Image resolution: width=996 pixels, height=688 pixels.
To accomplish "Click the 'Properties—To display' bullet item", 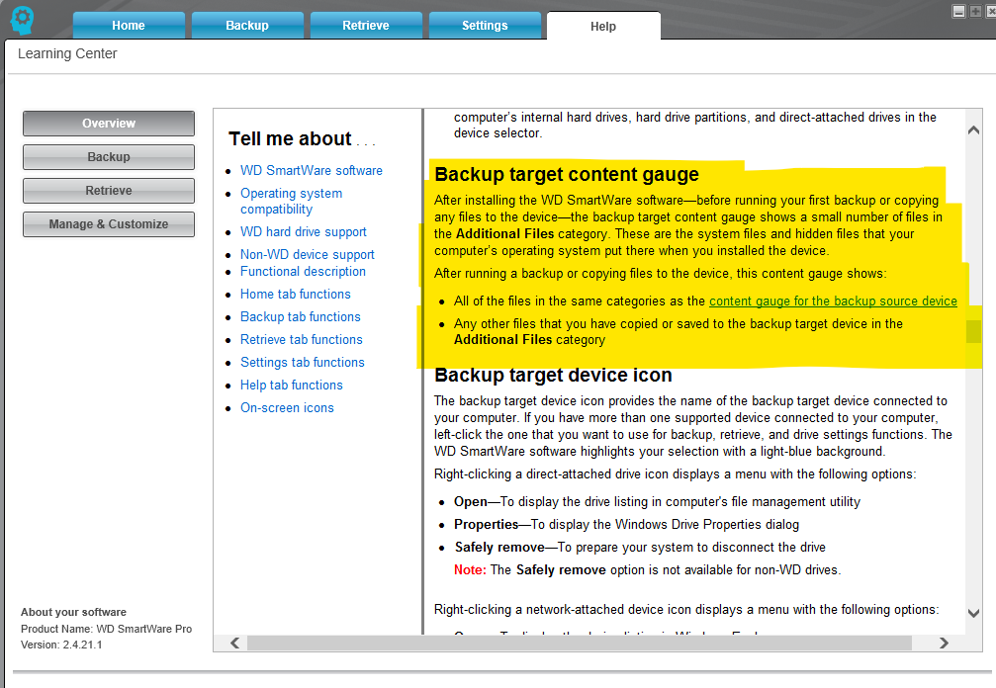I will click(x=626, y=524).
